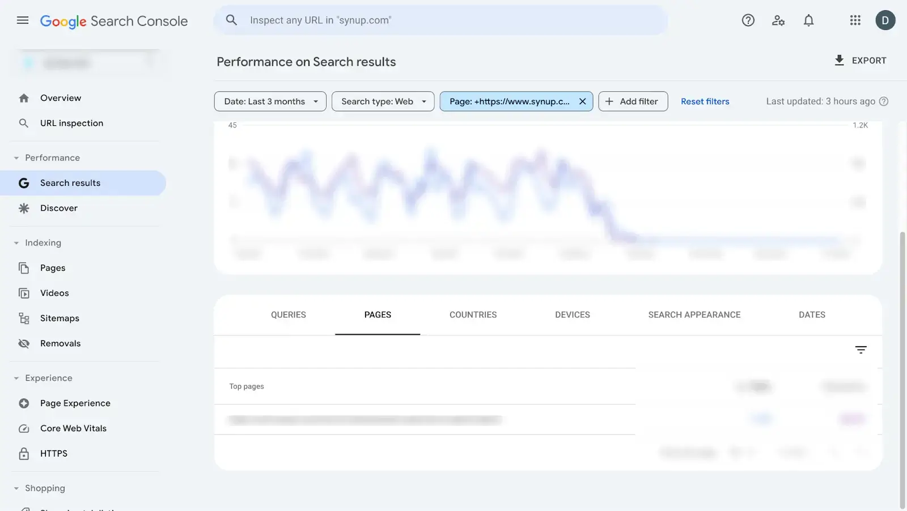Remove the Page filter with X
The image size is (907, 511).
tap(582, 101)
